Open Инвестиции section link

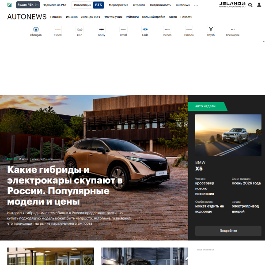pos(83,5)
